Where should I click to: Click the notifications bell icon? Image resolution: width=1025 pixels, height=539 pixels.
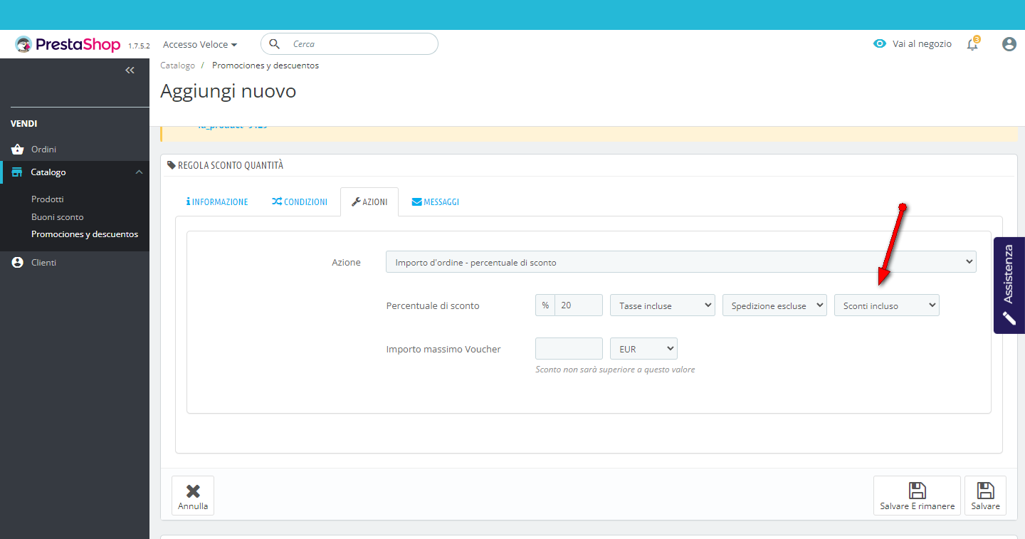(972, 44)
